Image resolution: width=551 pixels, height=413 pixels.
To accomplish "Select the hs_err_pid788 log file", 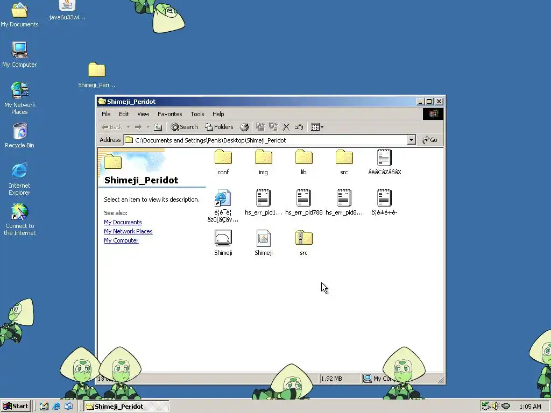I will pyautogui.click(x=303, y=202).
